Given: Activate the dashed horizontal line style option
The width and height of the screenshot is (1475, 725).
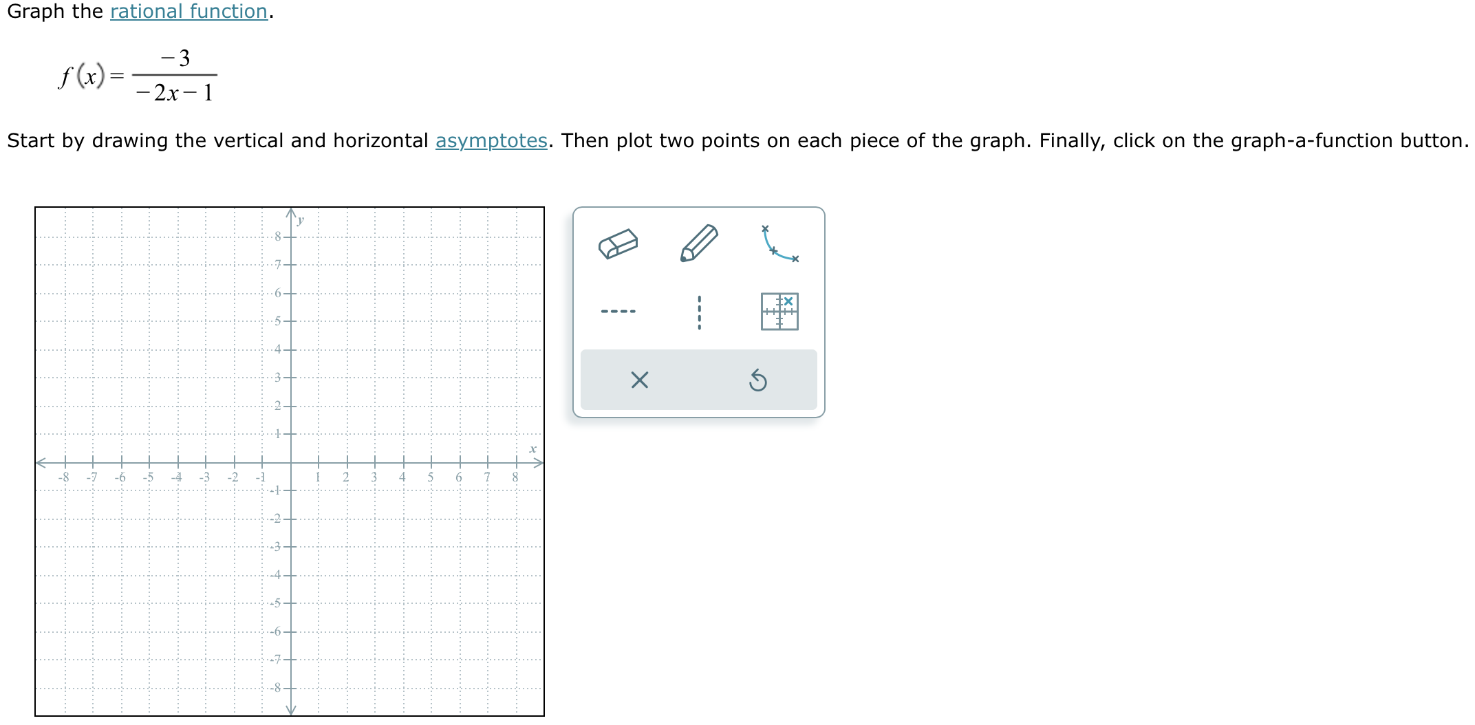Looking at the screenshot, I should [618, 311].
